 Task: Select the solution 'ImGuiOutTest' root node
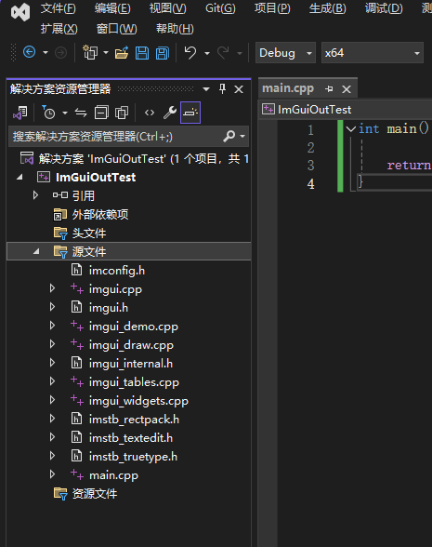click(x=134, y=159)
